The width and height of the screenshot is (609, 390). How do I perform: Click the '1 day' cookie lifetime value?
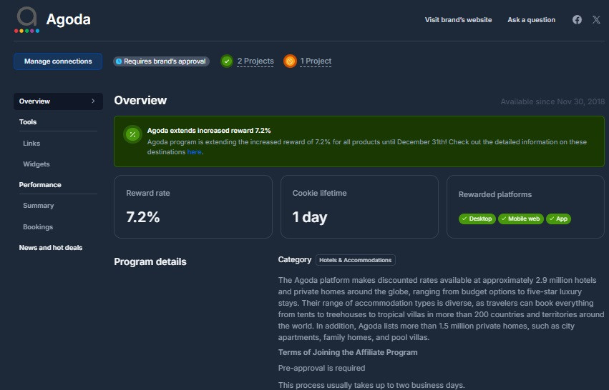pyautogui.click(x=310, y=217)
